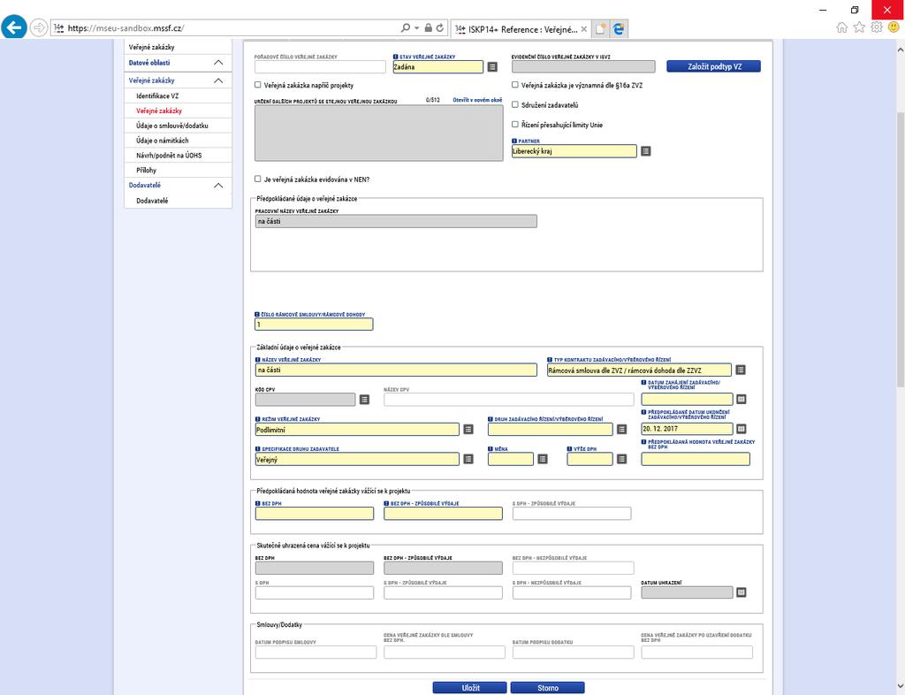
Task: Toggle Veřejná zakázka napříč projekty checkbox
Action: coord(258,85)
